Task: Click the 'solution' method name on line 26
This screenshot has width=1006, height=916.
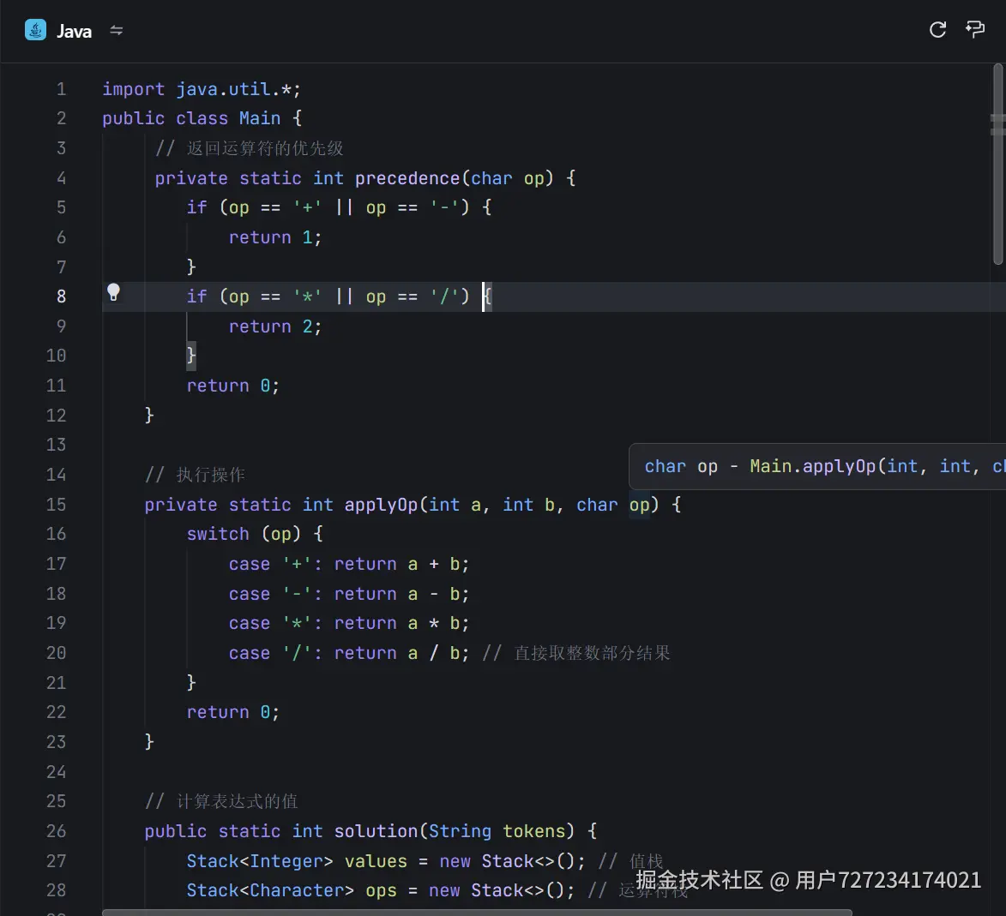Action: click(x=376, y=831)
